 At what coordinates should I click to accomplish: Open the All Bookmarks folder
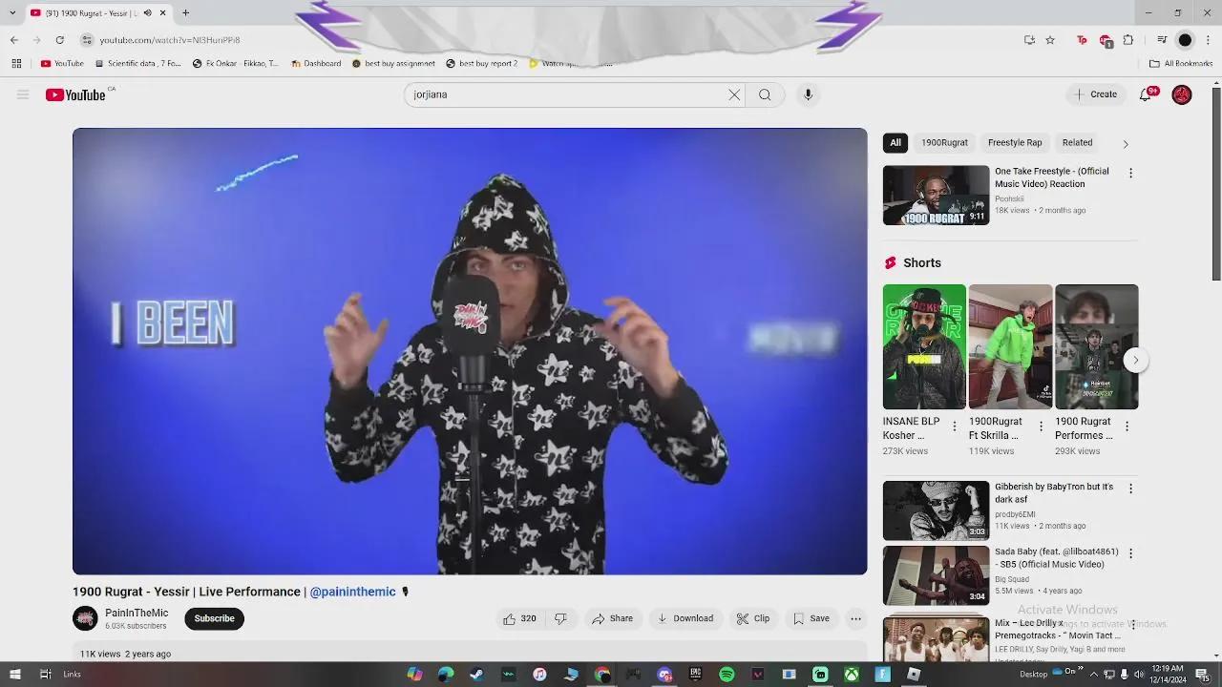click(1181, 64)
